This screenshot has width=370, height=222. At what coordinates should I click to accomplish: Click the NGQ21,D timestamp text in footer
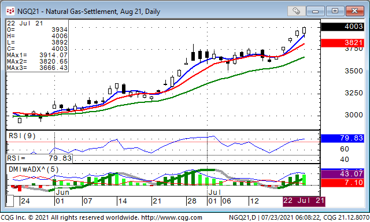point(299,217)
